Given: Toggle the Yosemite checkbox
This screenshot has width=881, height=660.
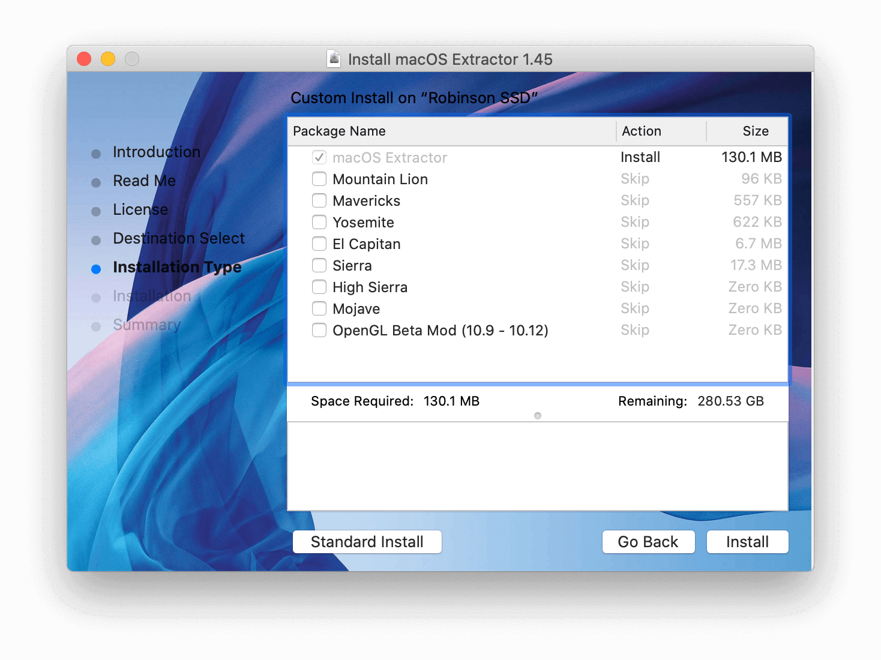Looking at the screenshot, I should click(319, 223).
